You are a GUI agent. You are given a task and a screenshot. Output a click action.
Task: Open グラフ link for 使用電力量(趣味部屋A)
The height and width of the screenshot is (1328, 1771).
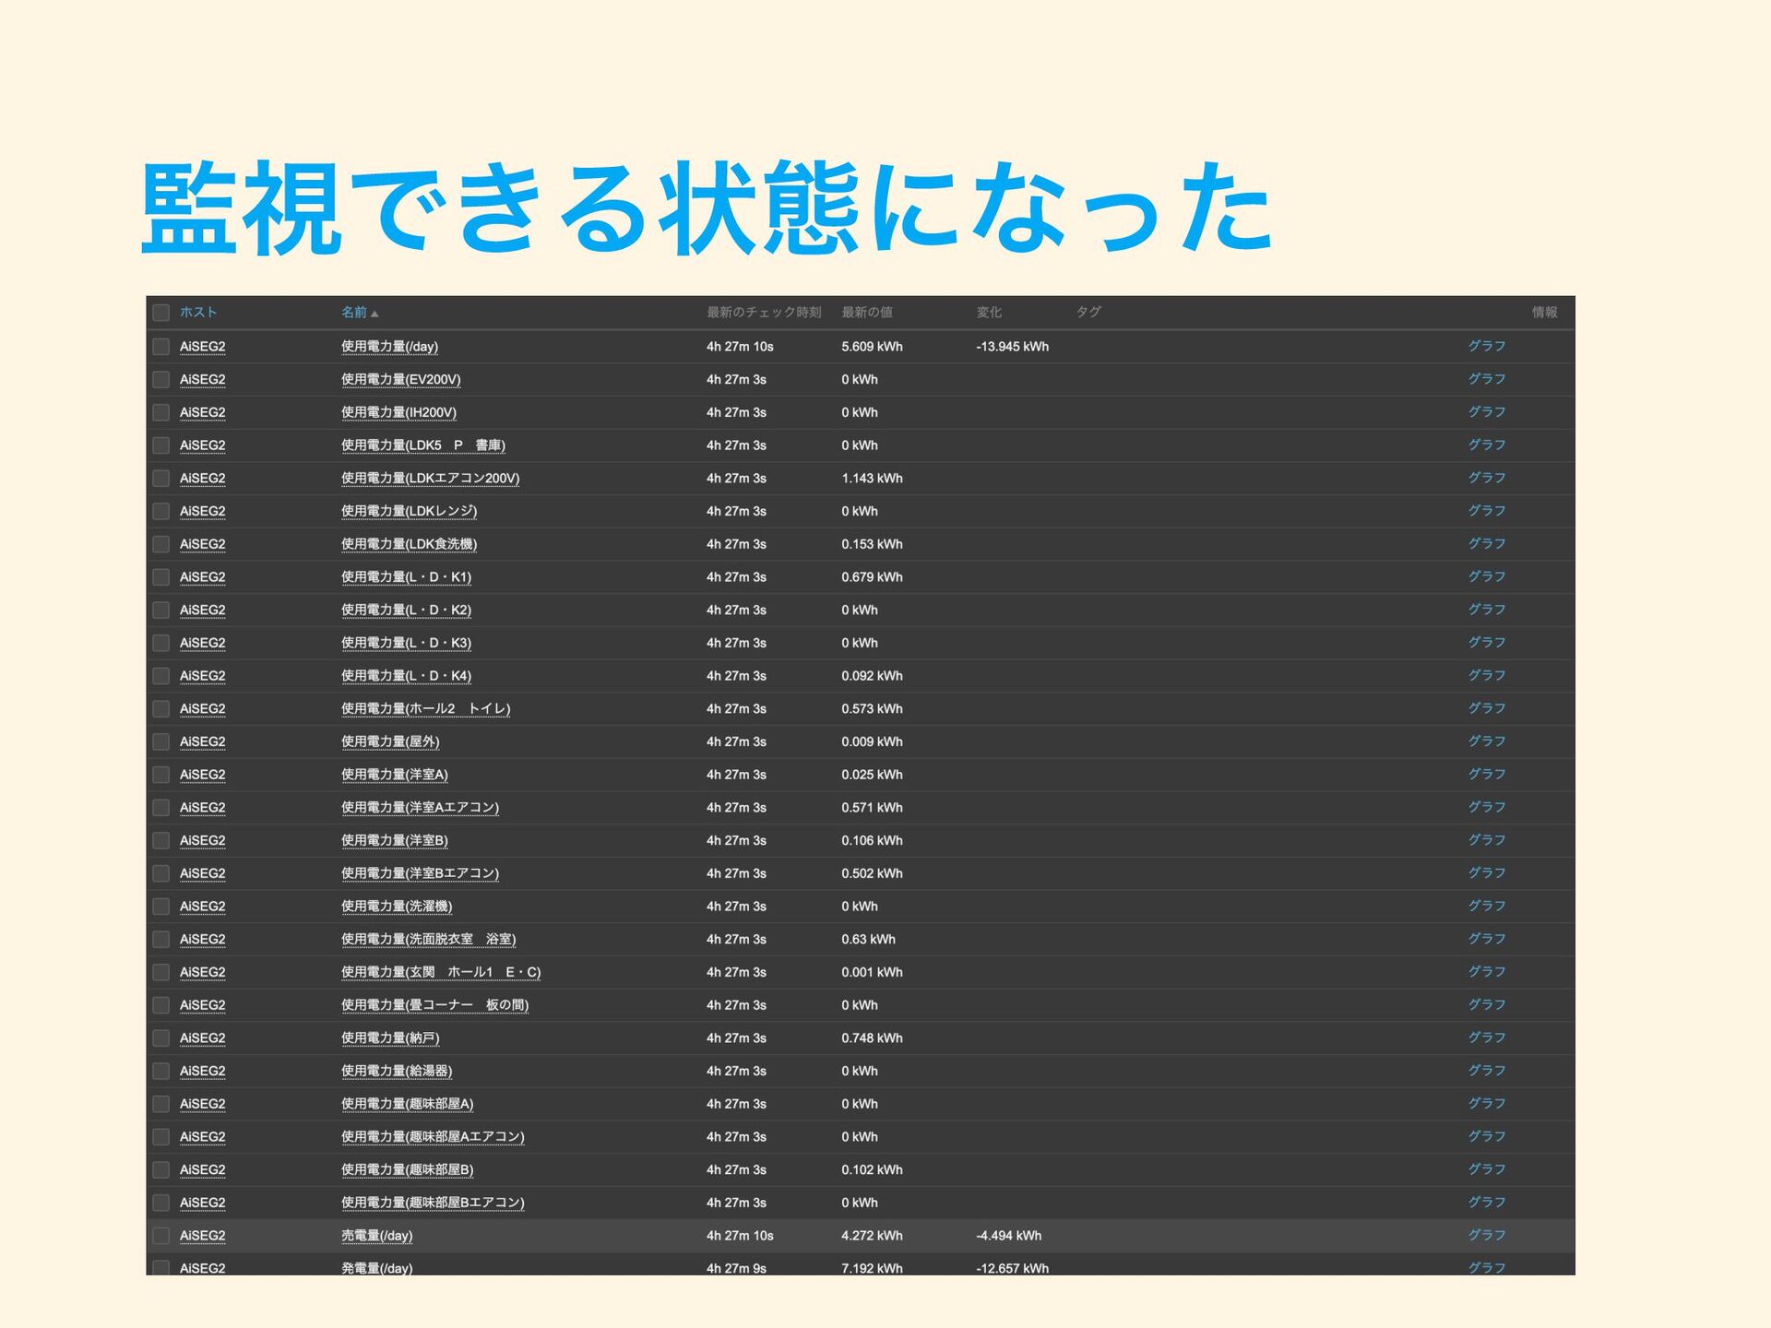coord(1487,1103)
